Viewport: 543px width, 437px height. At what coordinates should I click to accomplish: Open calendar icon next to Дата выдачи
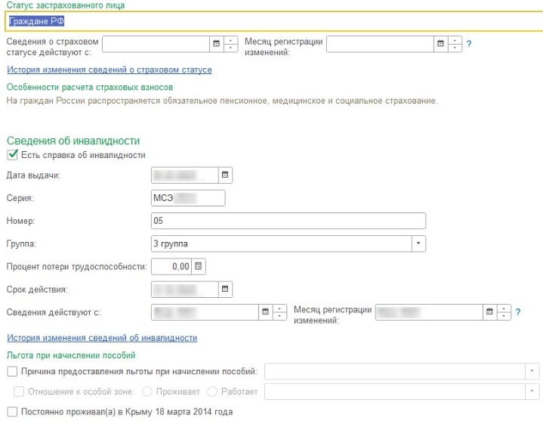(x=225, y=175)
